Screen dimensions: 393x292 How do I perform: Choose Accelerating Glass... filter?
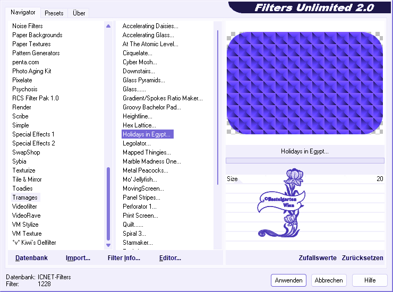click(148, 35)
